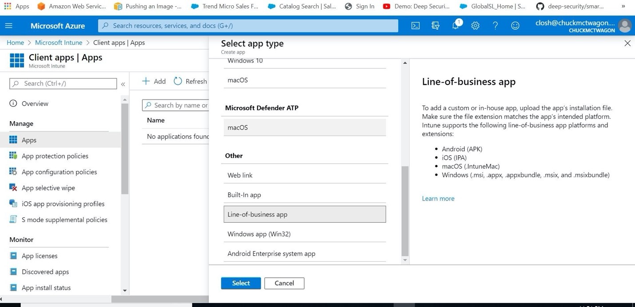Click the Overview info icon
Screen dimensions: 635x307
point(13,103)
